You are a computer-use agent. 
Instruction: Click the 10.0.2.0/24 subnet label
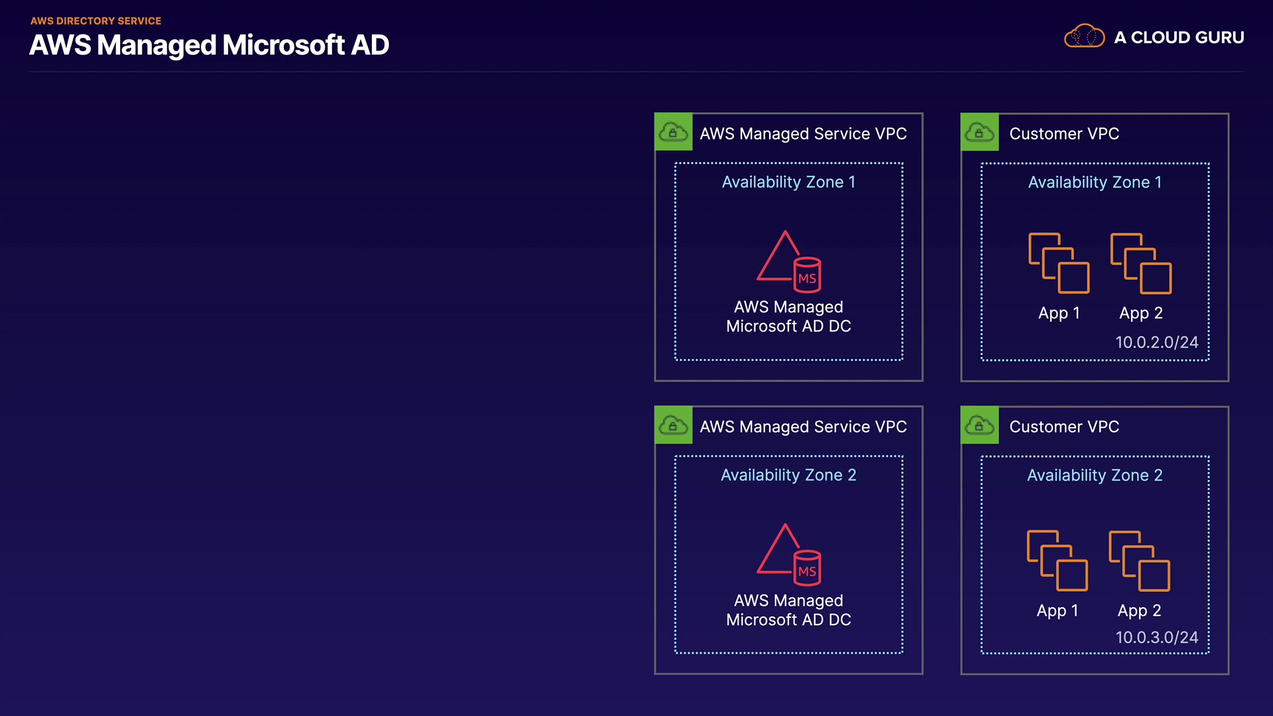(1157, 342)
